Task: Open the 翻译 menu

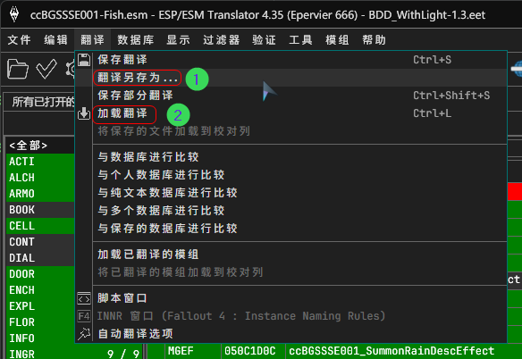Action: coord(92,40)
